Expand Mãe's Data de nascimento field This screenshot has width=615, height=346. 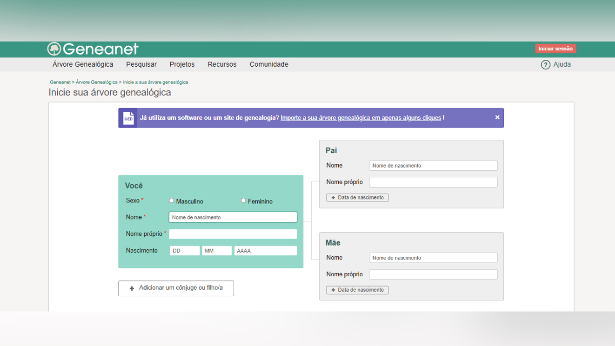pyautogui.click(x=357, y=290)
